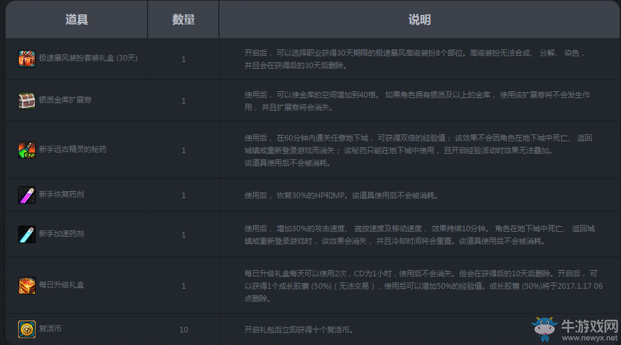Viewport: 621px width, 345px height.
Task: Click item name 复活币
Action: coord(50,328)
